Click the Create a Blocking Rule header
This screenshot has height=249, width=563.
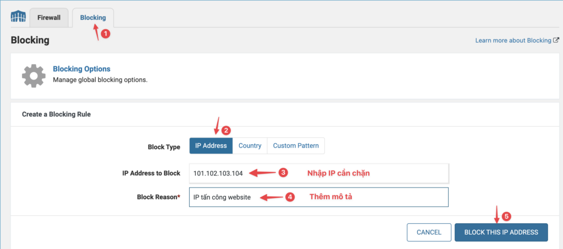coord(57,115)
